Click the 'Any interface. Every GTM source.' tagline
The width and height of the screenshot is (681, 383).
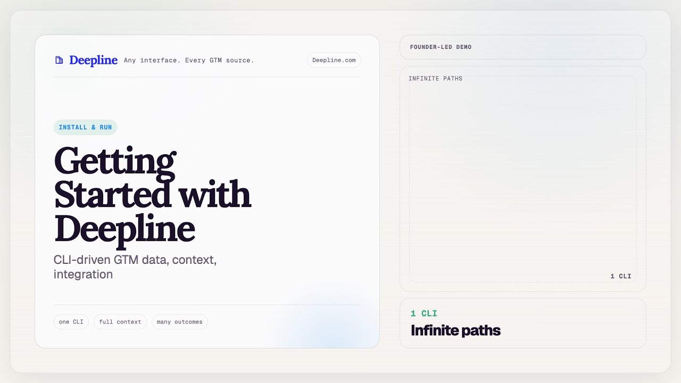point(189,60)
